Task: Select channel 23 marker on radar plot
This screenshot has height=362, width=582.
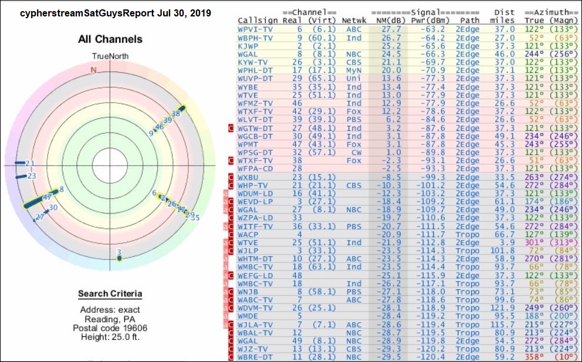Action: click(32, 176)
